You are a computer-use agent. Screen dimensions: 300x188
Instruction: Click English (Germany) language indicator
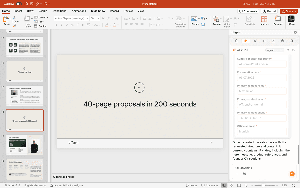coord(35,185)
